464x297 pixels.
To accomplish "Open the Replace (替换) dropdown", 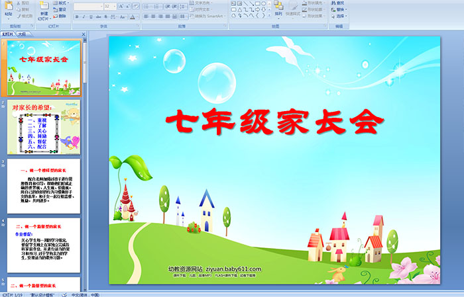I will click(x=339, y=9).
